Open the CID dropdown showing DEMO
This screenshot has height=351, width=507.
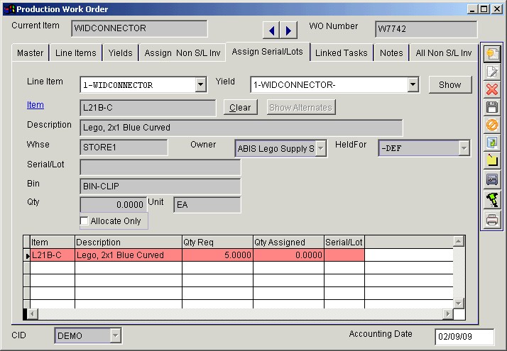115,335
